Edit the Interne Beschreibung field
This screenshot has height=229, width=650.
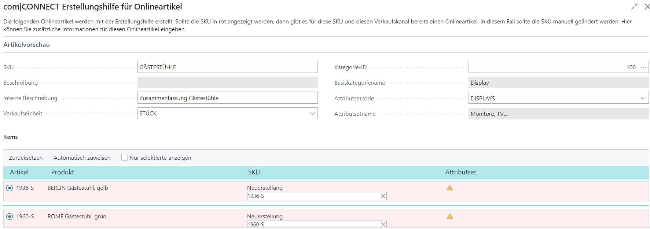click(228, 98)
